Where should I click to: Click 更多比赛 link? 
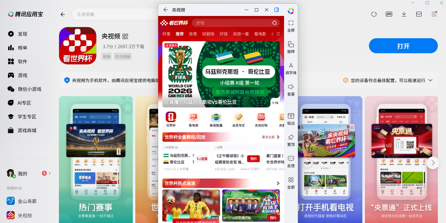[x=271, y=137]
